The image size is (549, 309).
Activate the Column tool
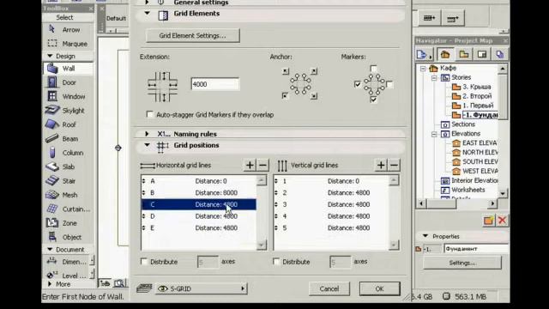69,153
